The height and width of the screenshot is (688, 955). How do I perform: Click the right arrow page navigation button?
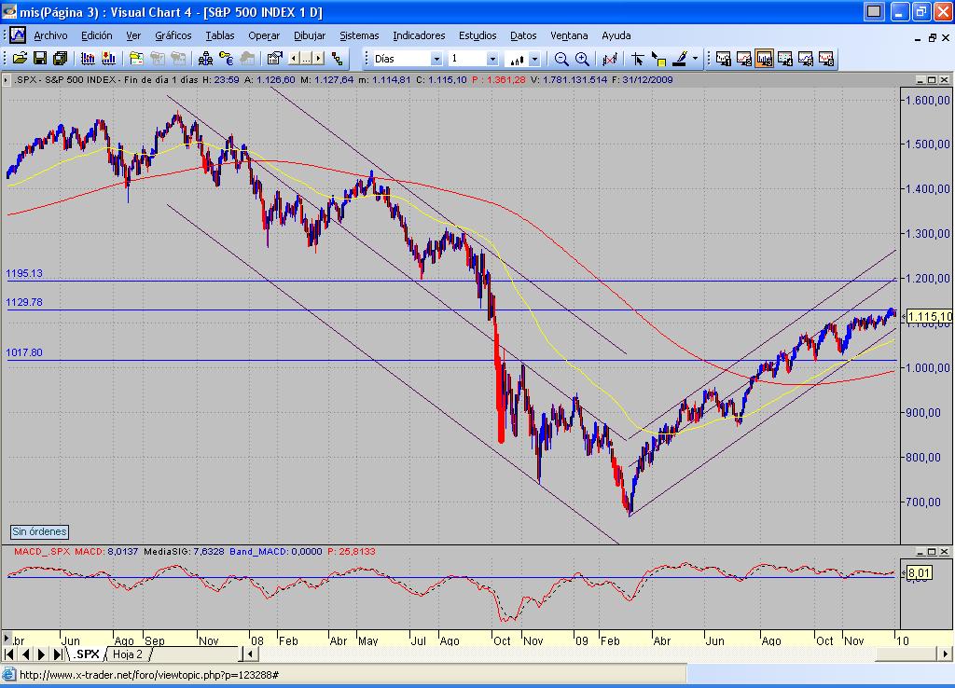click(x=319, y=59)
